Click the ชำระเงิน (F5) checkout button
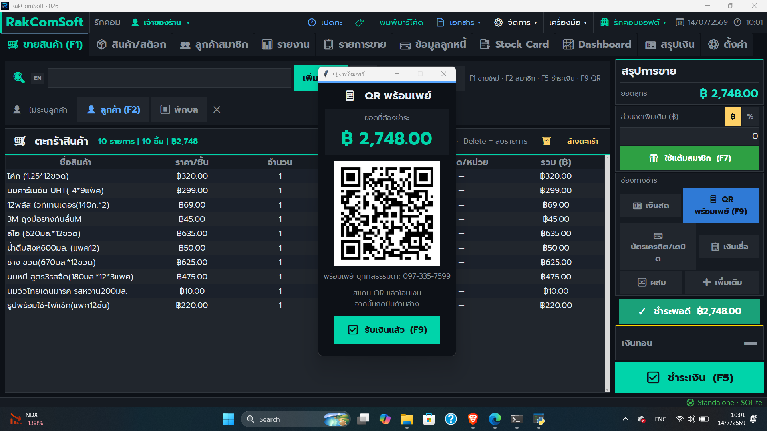 pyautogui.click(x=689, y=378)
